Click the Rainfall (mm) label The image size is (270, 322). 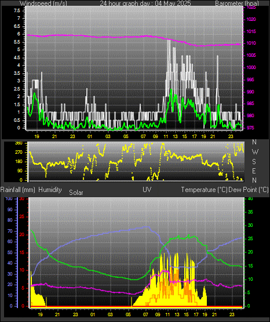pos(18,190)
